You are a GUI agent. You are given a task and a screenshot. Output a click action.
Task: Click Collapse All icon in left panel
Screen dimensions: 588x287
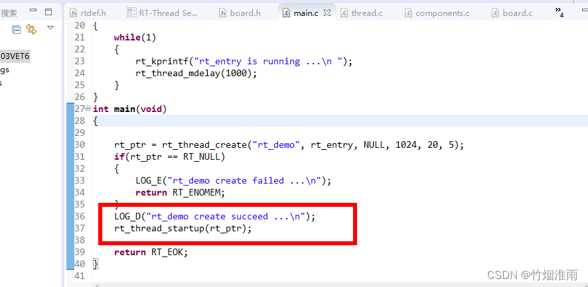coord(16,29)
